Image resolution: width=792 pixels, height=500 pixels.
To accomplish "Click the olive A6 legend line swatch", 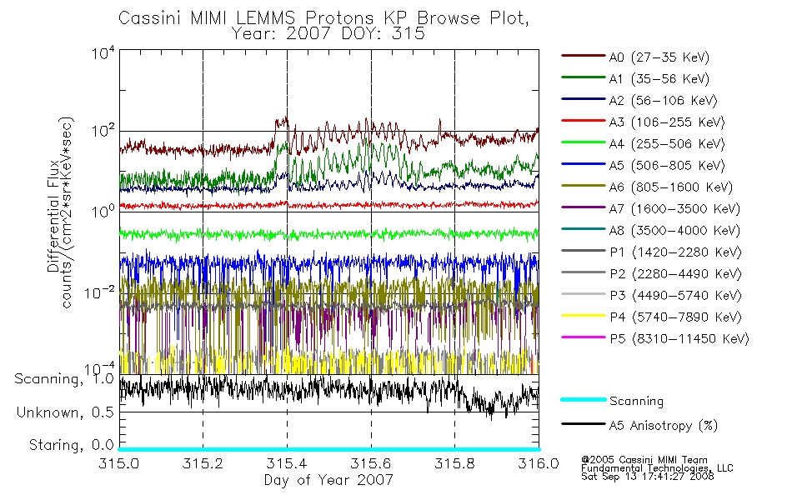I will coord(584,186).
